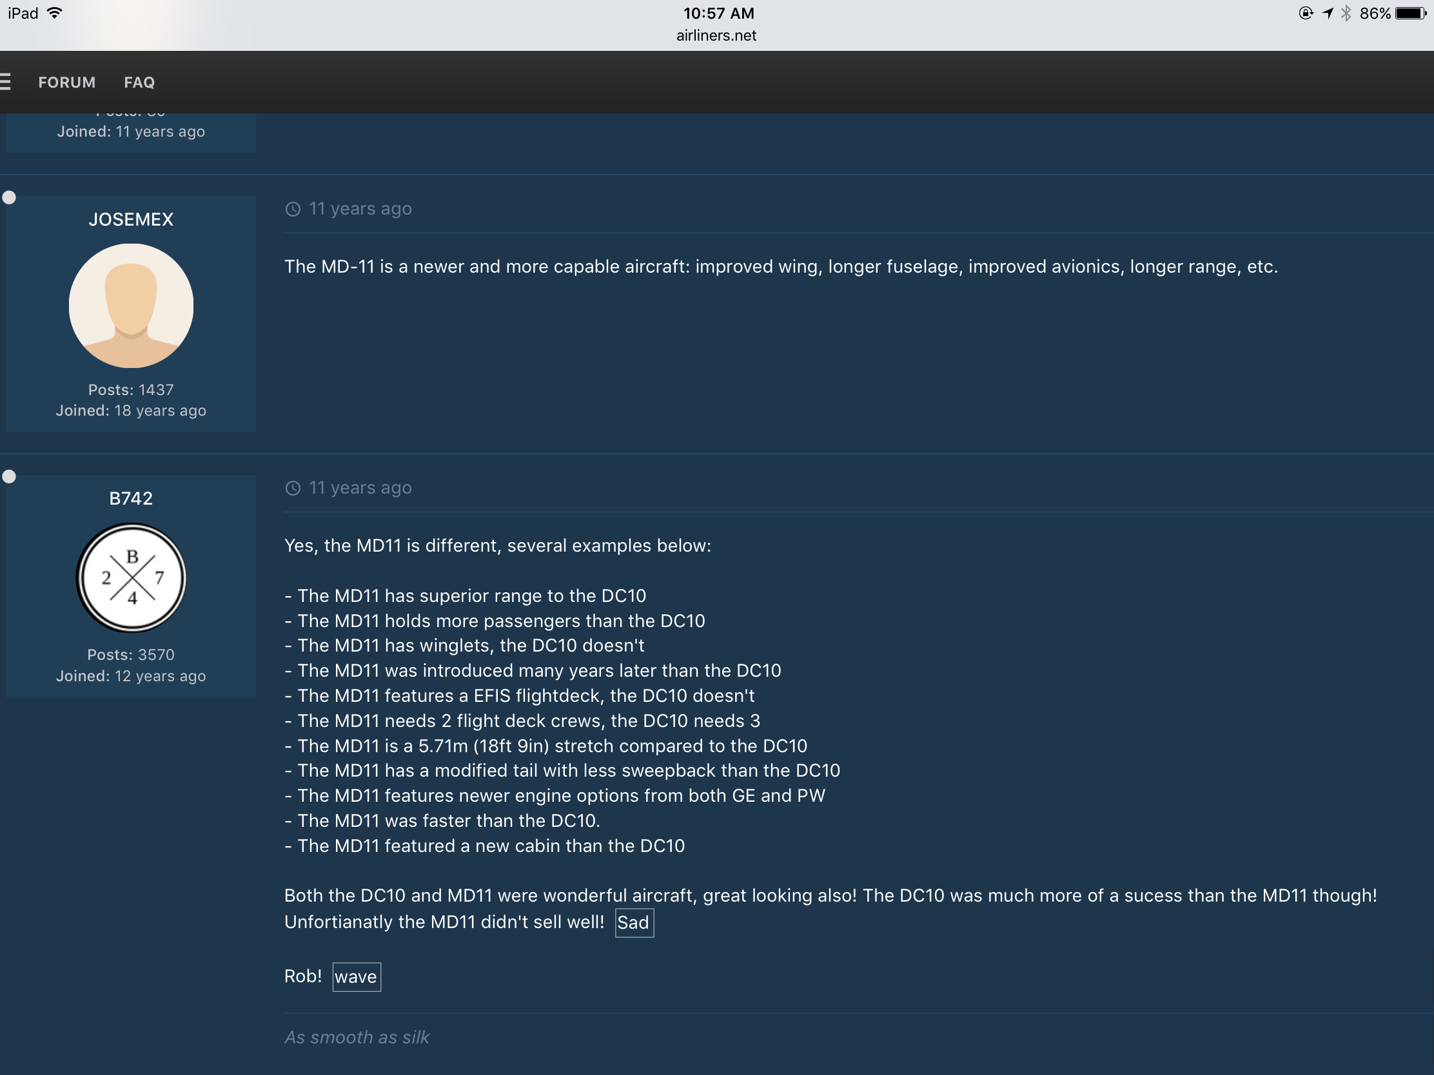The width and height of the screenshot is (1434, 1075).
Task: Click the "As smooth as silk" signature
Action: [x=357, y=1038]
